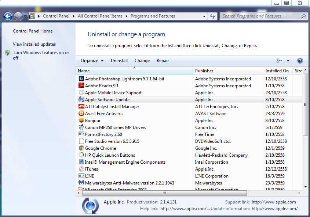The image size is (310, 217).
Task: Expand the arrow before Control Panel breadcrumb
Action: pos(39,16)
